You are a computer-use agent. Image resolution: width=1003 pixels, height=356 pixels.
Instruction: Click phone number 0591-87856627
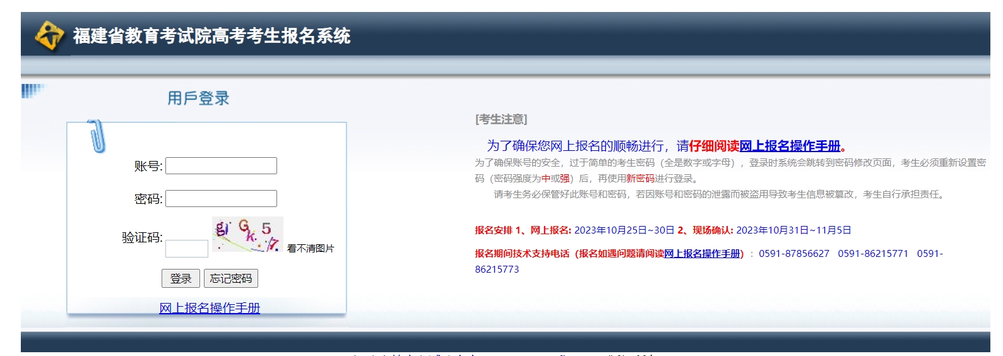(x=794, y=254)
